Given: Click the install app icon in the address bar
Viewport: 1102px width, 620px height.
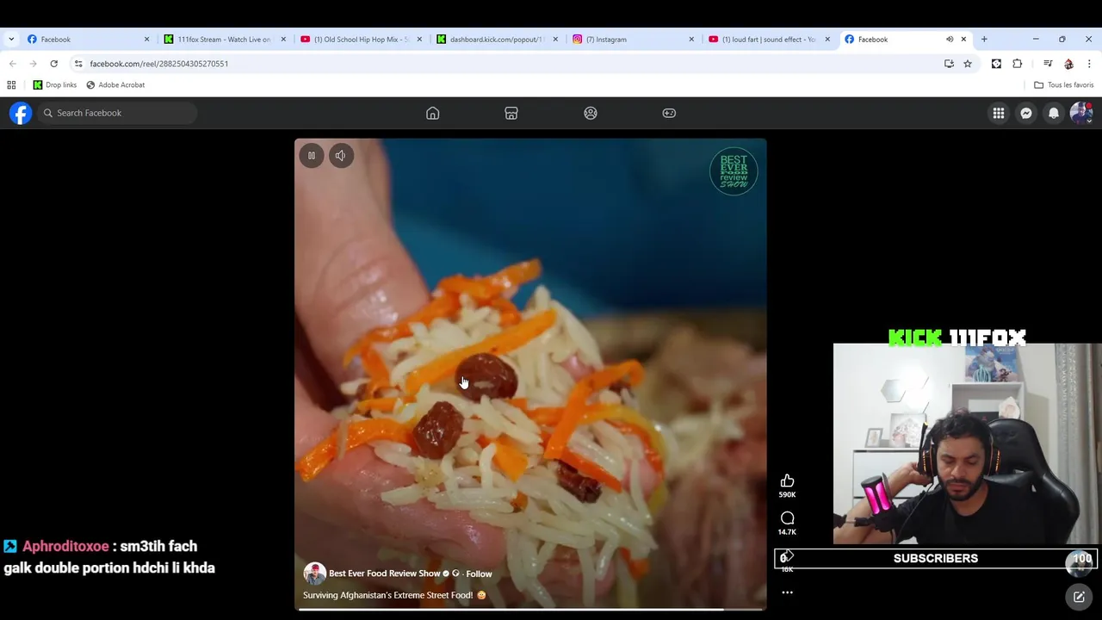Looking at the screenshot, I should [949, 64].
